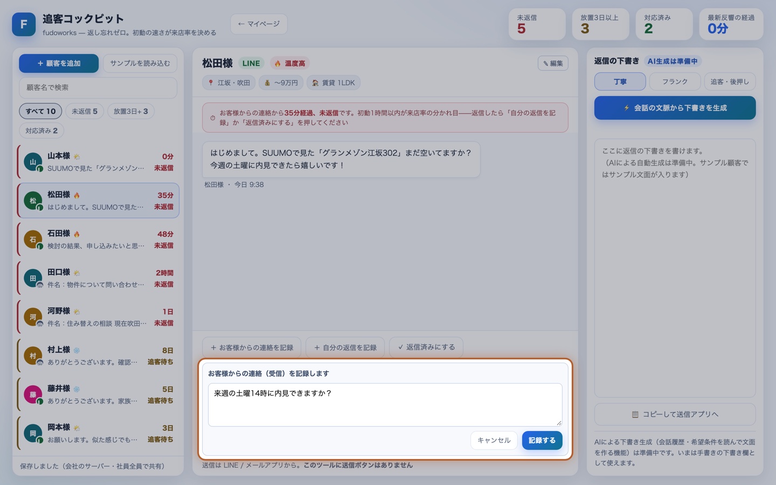This screenshot has height=485, width=776.
Task: Click the green LINE badge beside 松田様
Action: pos(251,63)
